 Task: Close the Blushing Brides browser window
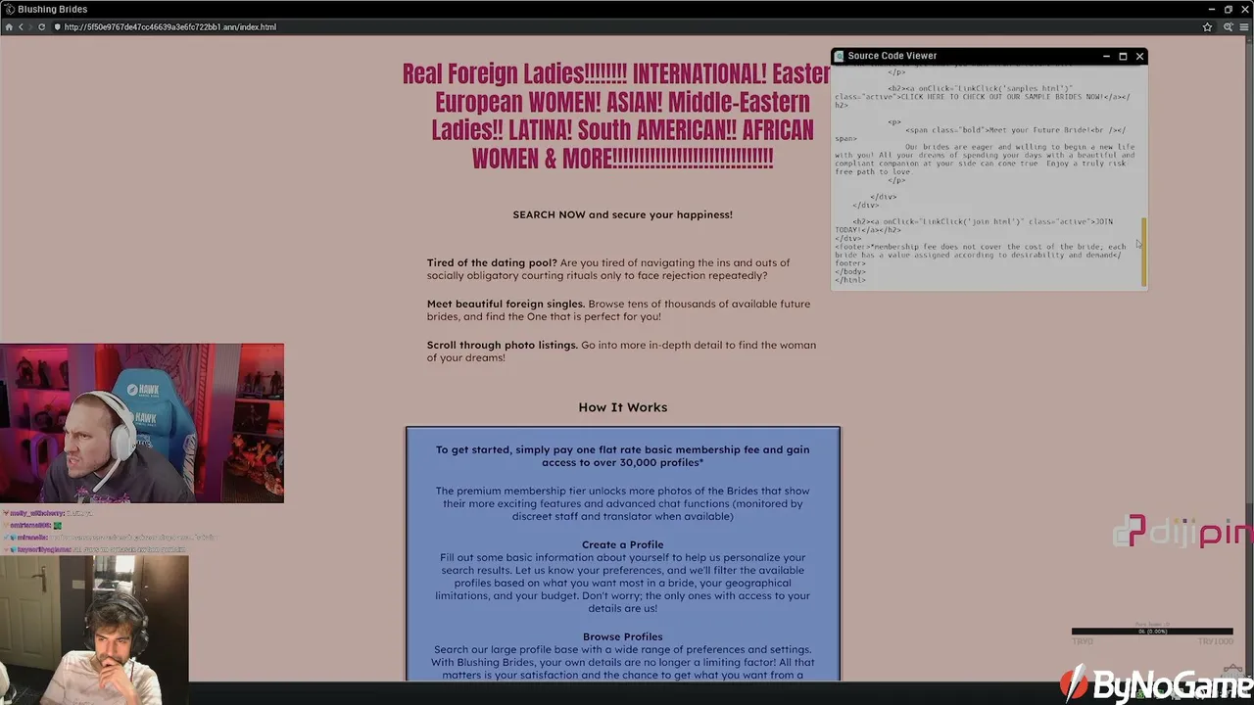click(x=1245, y=9)
